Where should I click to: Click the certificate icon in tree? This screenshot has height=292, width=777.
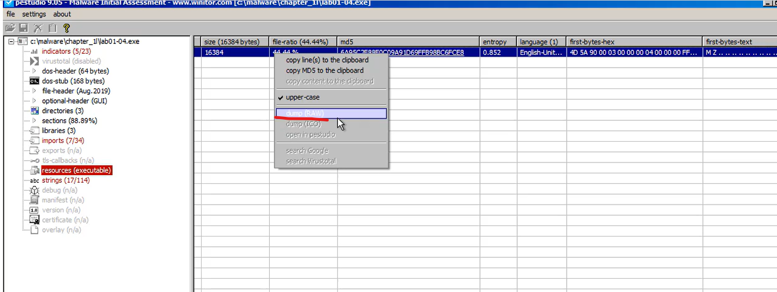[x=34, y=220]
